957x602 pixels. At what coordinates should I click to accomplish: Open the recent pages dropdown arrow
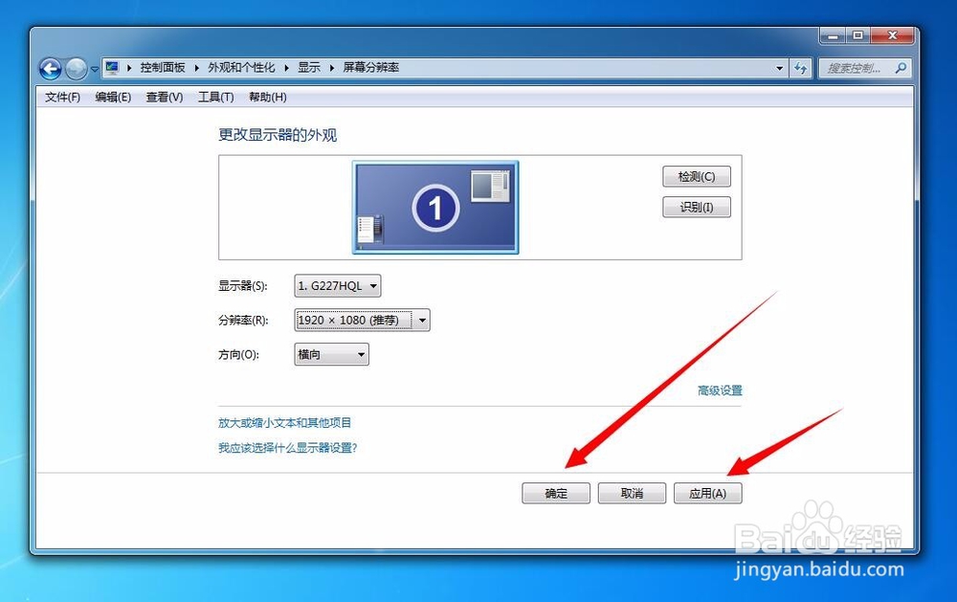click(95, 69)
